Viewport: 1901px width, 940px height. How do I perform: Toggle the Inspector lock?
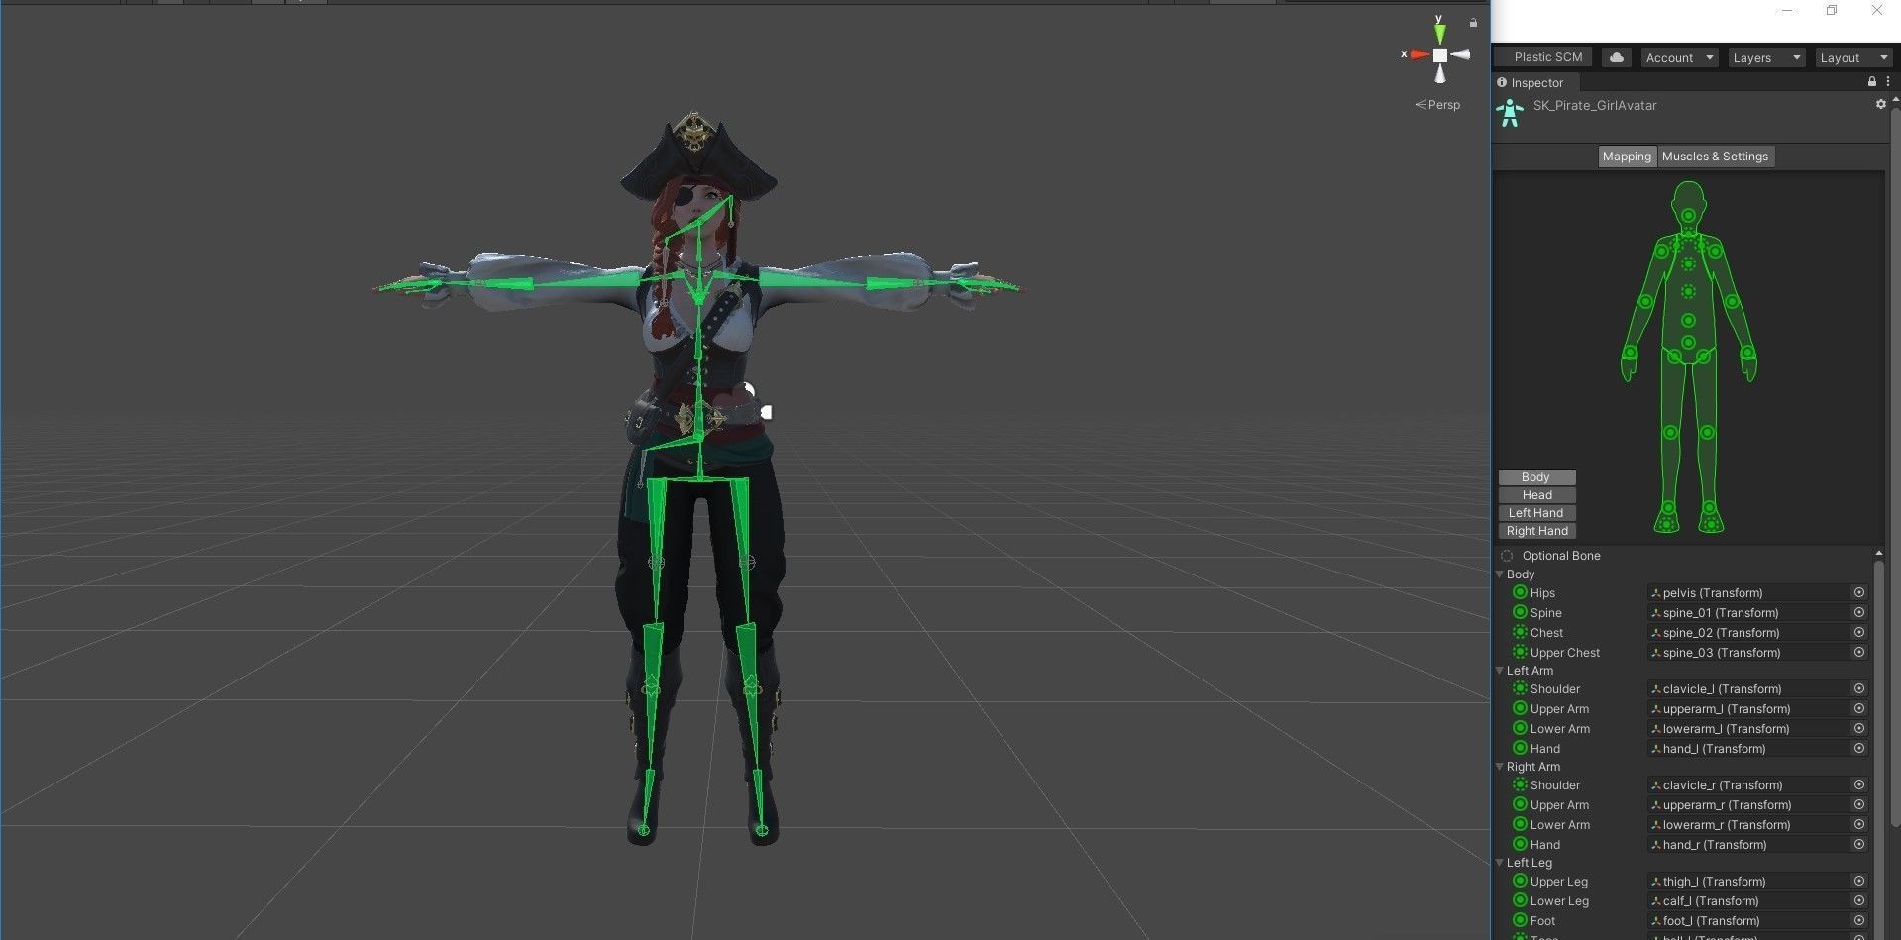1871,82
